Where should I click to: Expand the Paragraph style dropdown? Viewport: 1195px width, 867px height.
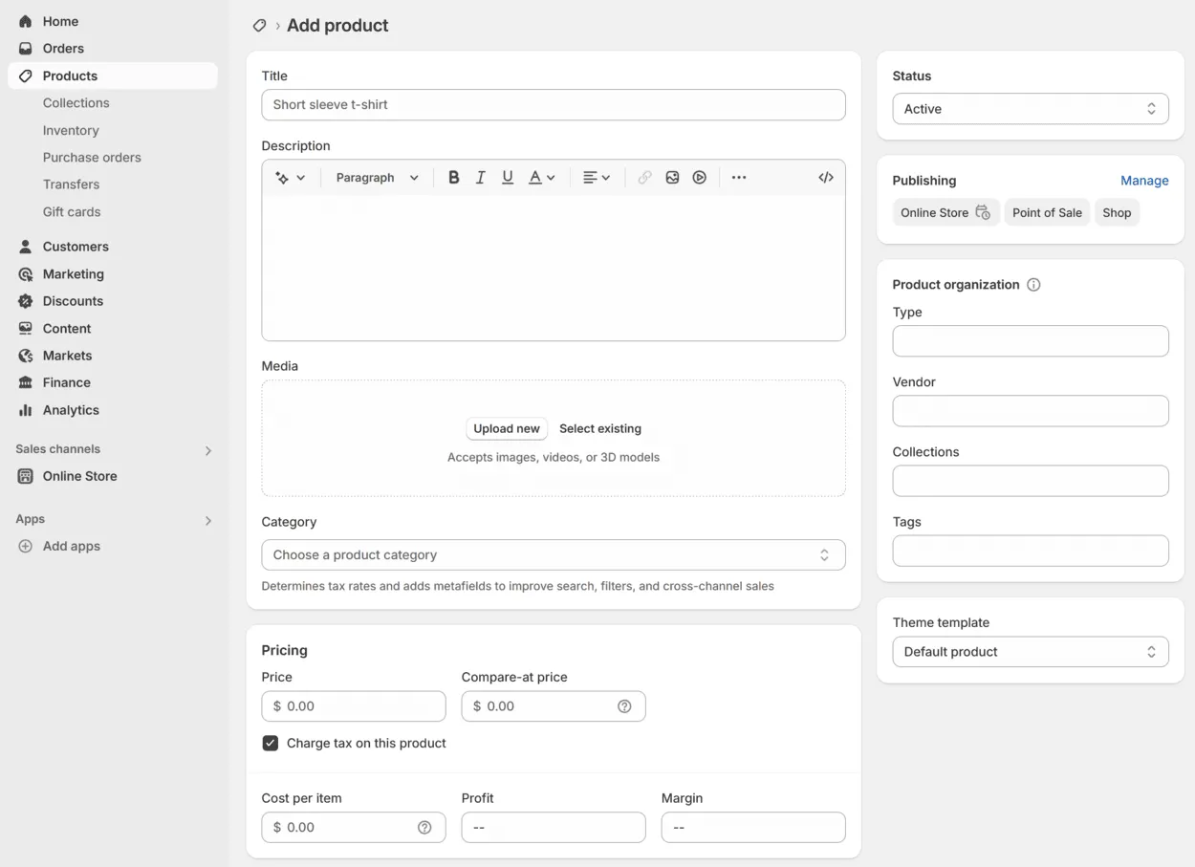point(377,178)
